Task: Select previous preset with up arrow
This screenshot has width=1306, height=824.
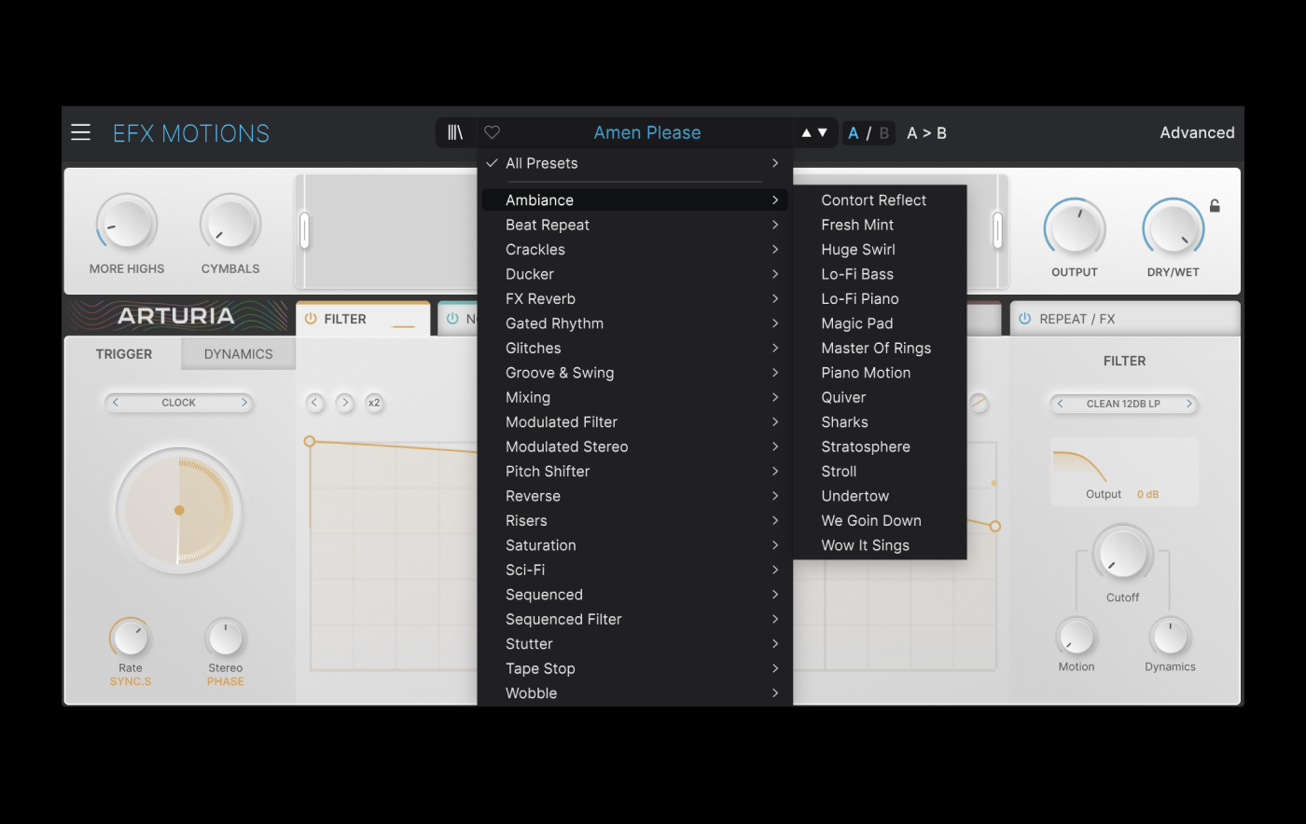Action: coord(807,133)
